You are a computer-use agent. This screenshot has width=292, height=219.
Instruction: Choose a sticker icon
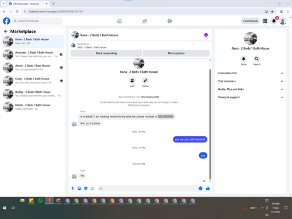[x=86, y=188]
